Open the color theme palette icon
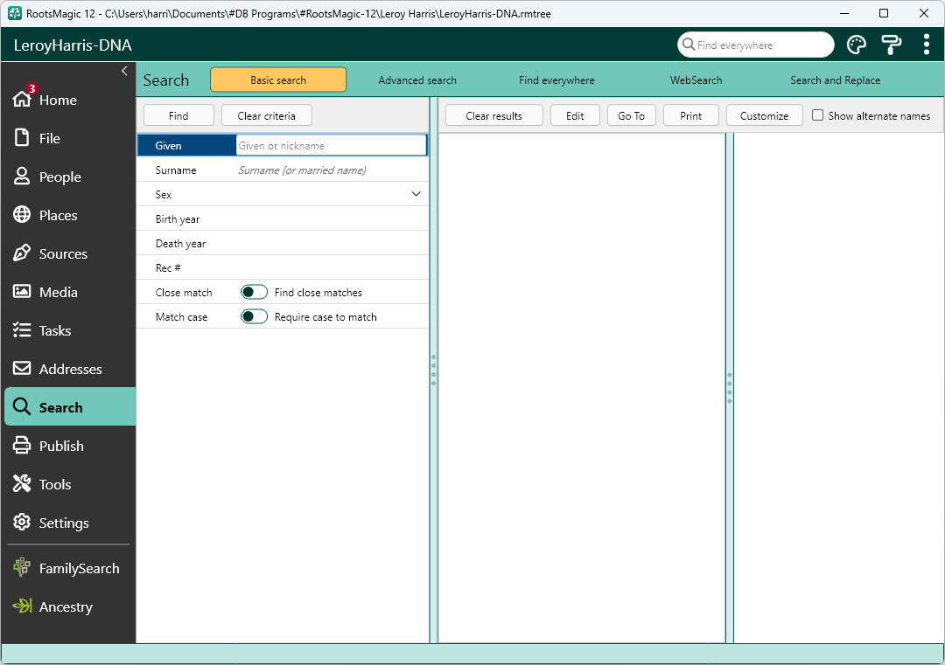Viewport: 945px width, 665px height. tap(857, 45)
